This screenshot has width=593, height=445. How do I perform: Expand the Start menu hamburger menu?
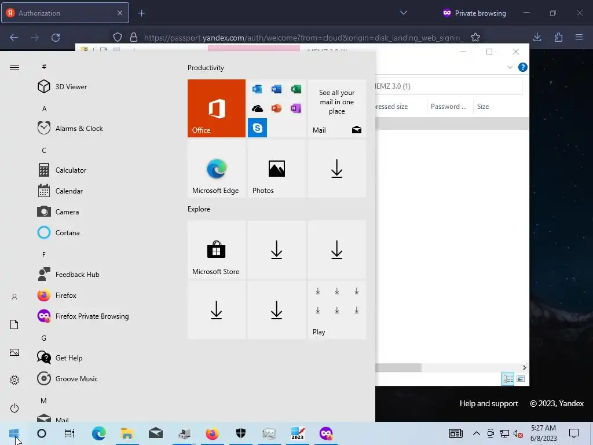coord(14,67)
